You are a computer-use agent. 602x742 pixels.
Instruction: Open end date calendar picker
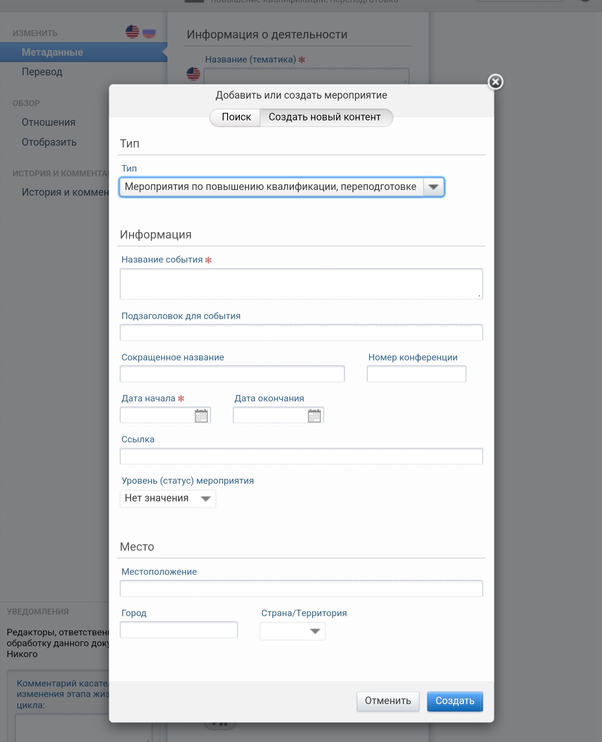[x=314, y=416]
